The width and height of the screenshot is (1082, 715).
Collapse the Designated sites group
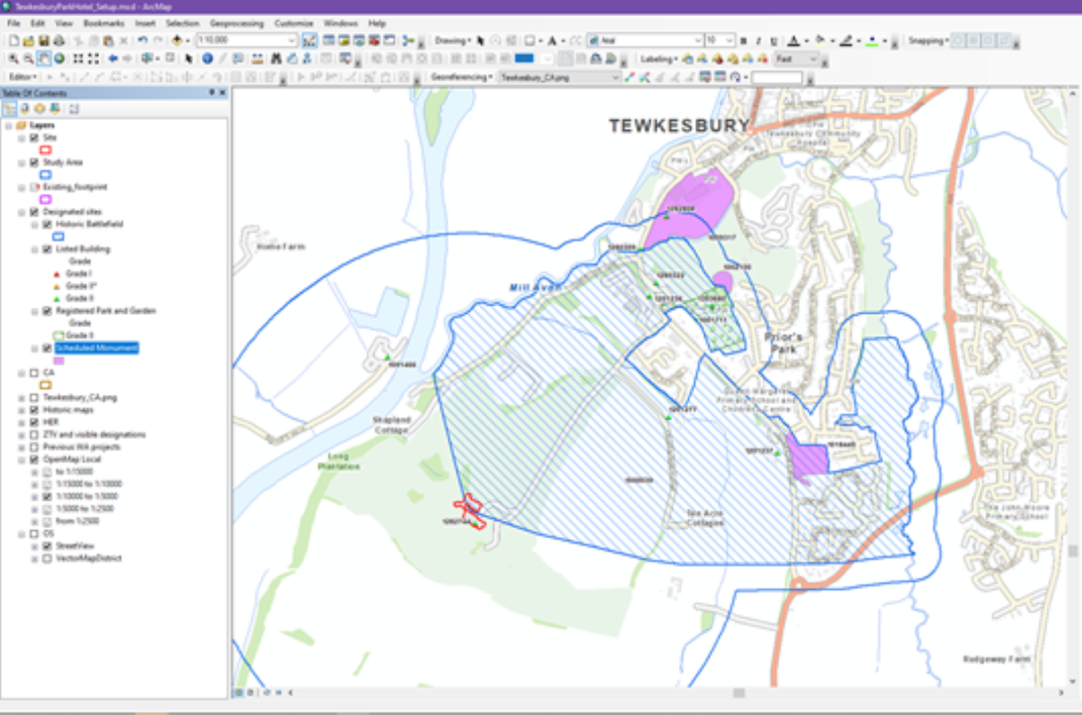[20, 212]
